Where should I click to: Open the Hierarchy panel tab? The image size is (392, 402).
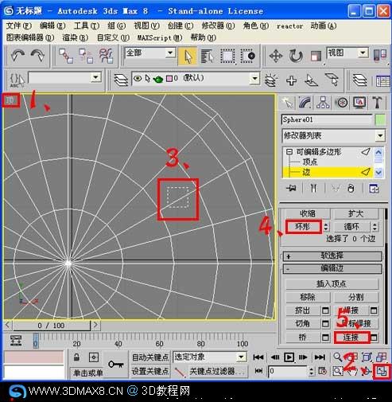click(x=323, y=103)
